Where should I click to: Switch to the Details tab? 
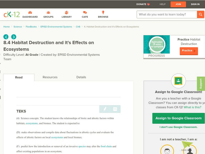tap(81, 77)
